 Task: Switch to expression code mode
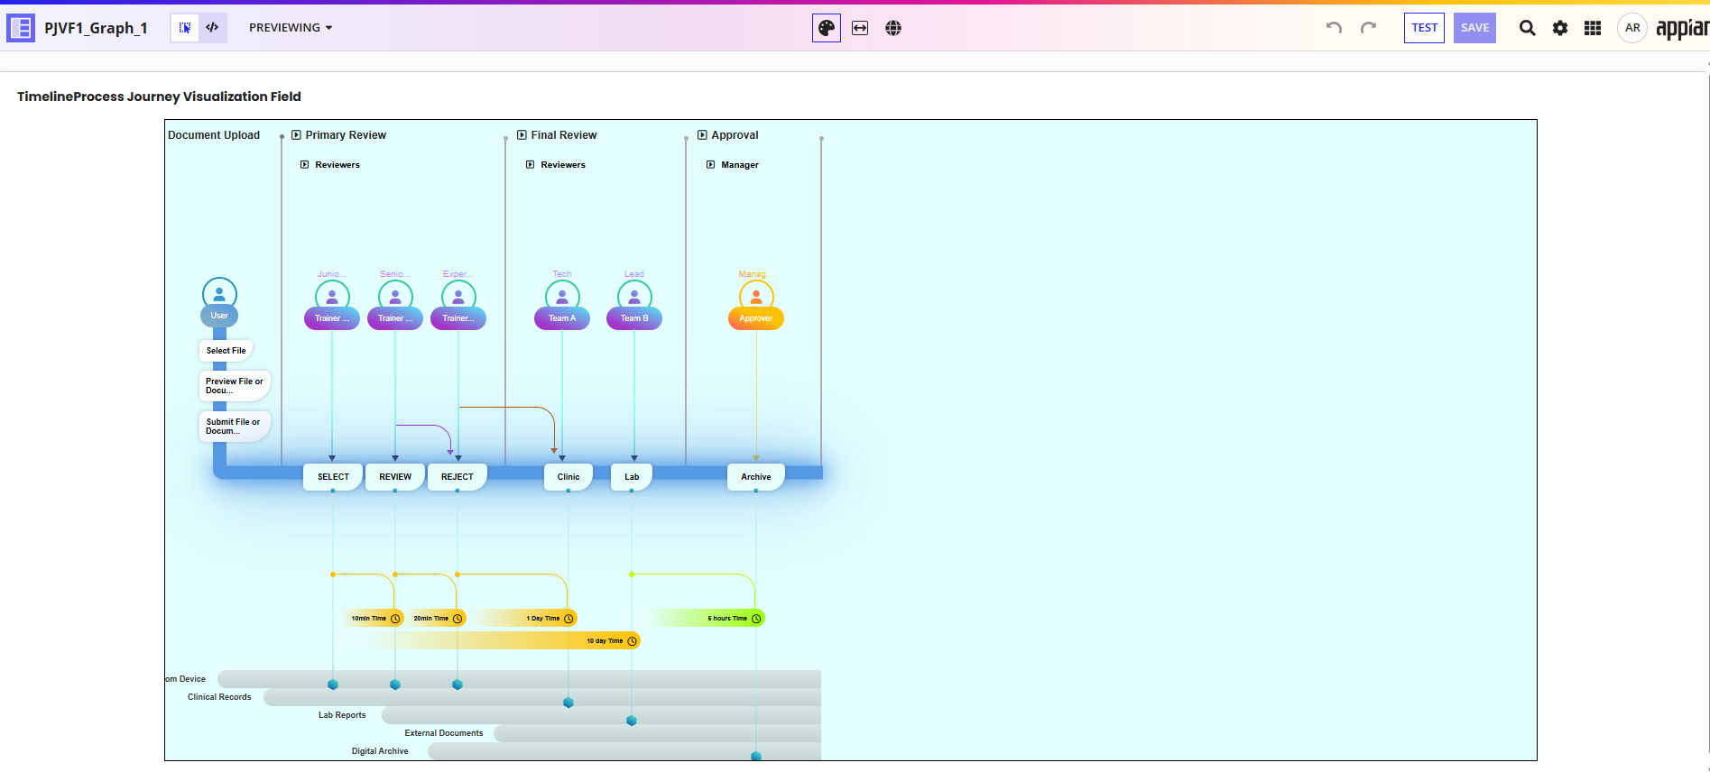[212, 28]
